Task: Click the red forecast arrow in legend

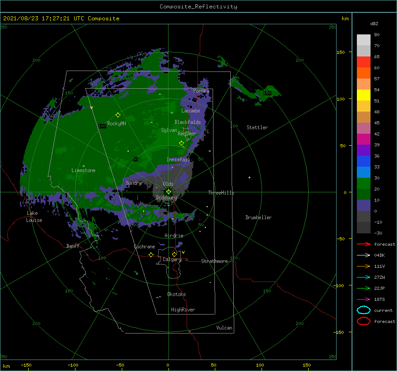Action: 363,244
